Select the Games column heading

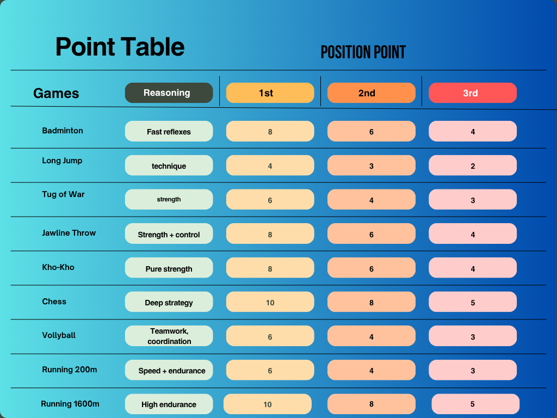(x=56, y=93)
